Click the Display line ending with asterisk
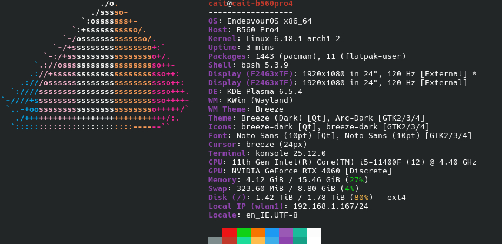Viewport: 502px width, 244px height. click(341, 74)
